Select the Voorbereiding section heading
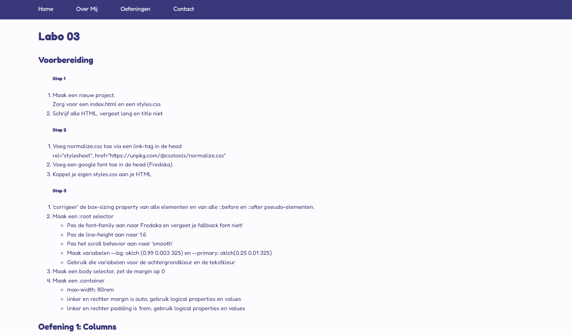Viewport: 572px width, 335px height. pos(66,60)
